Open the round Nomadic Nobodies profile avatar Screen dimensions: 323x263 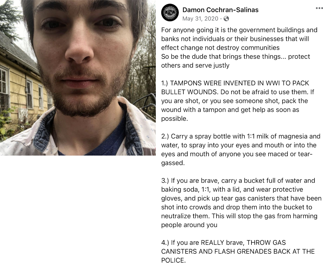coord(170,13)
